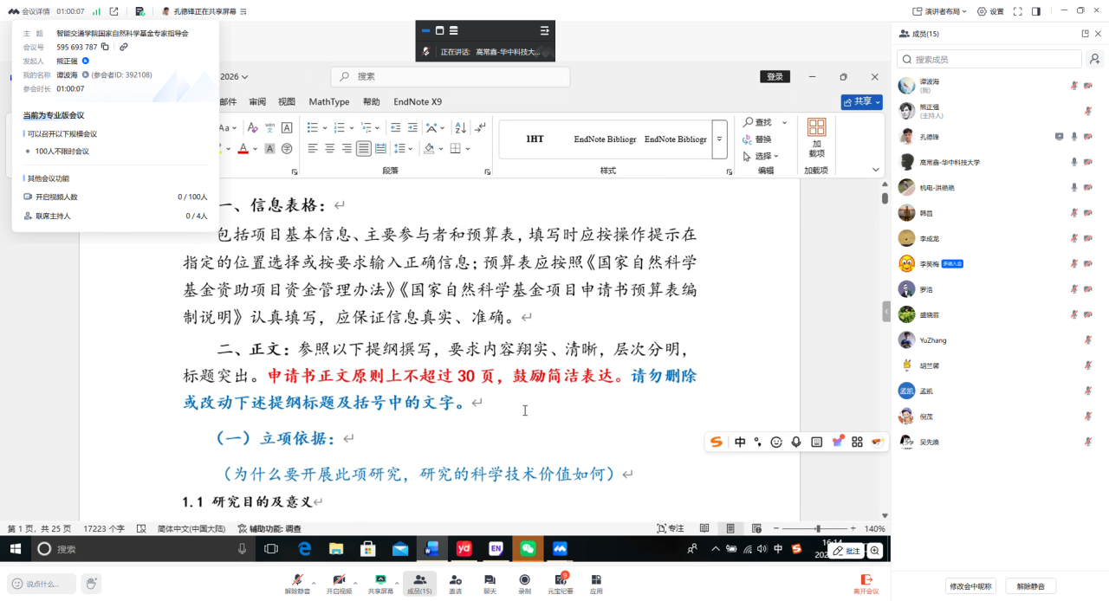Screen dimensions: 1109x601
Task: Toggle the 成员(15) members panel
Action: [x=419, y=583]
